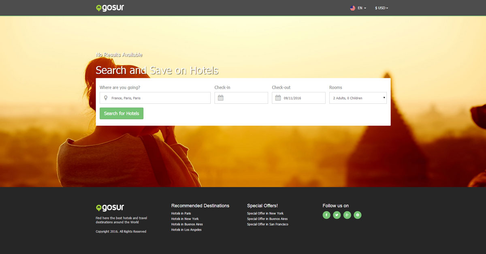
Task: Select the Hotels in Los Angeles link
Action: [x=186, y=230]
